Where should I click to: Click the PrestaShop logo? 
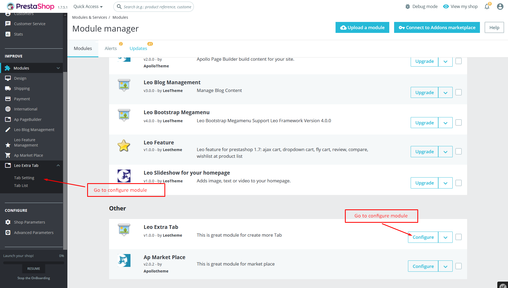(x=30, y=6)
